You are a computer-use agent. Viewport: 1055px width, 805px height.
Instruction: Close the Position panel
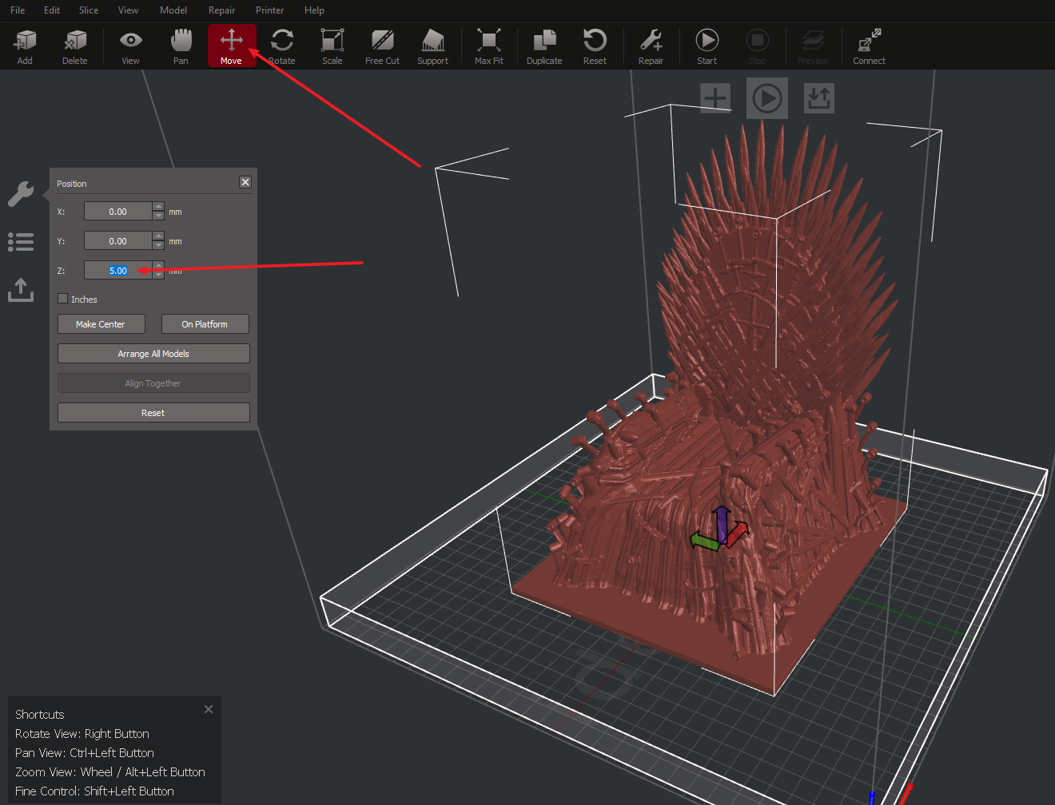245,182
